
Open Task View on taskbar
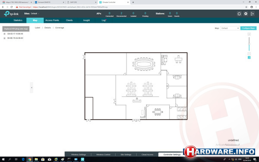pyautogui.click(x=16, y=159)
